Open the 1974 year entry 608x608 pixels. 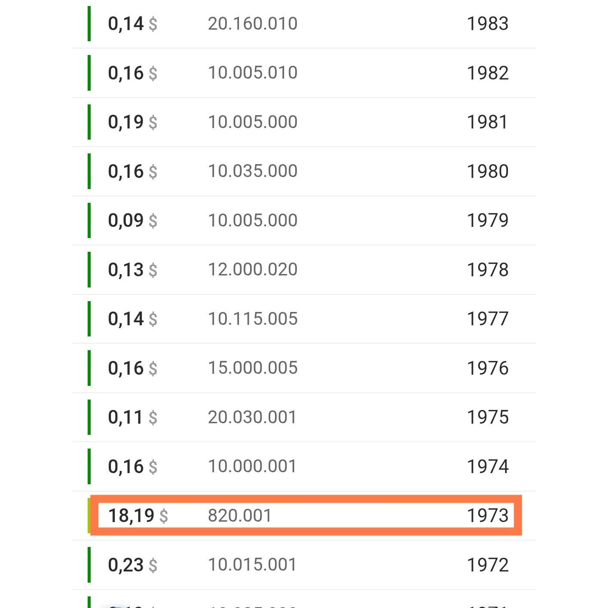487,467
